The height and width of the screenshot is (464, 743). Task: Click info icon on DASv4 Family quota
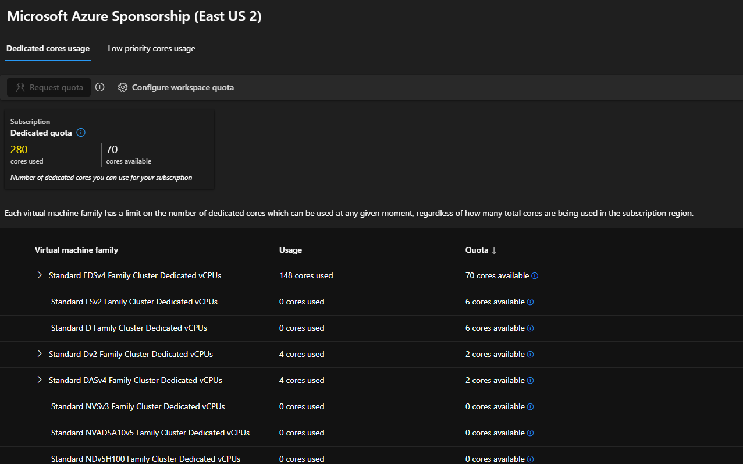(530, 381)
